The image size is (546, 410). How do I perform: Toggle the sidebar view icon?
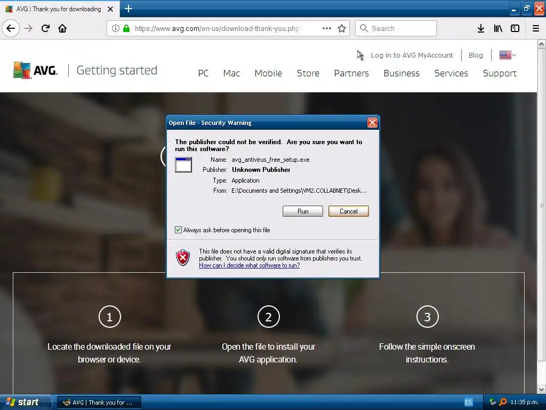point(515,28)
